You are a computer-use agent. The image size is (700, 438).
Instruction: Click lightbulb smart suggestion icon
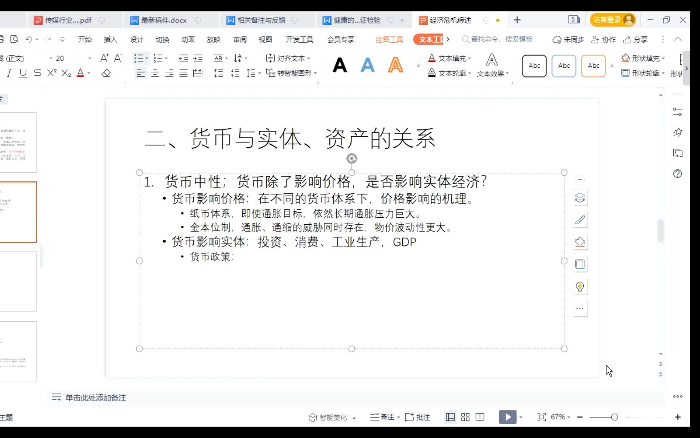[x=580, y=287]
